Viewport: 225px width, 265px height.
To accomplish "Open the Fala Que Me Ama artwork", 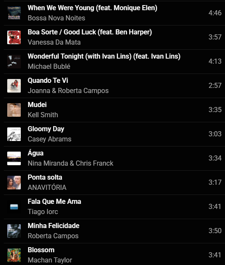I will point(14,207).
